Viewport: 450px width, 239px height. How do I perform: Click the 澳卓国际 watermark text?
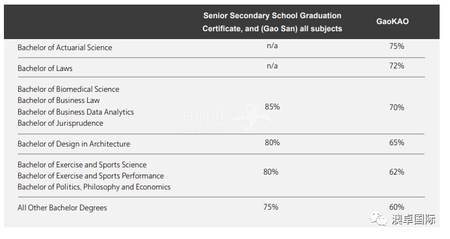point(414,219)
